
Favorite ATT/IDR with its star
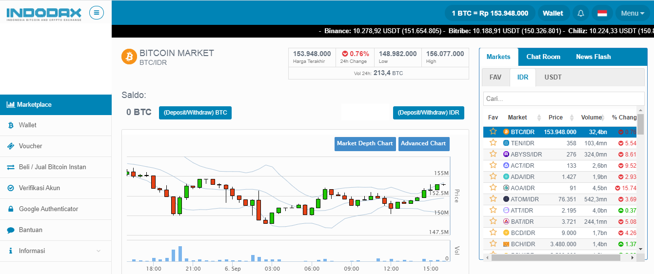click(493, 210)
